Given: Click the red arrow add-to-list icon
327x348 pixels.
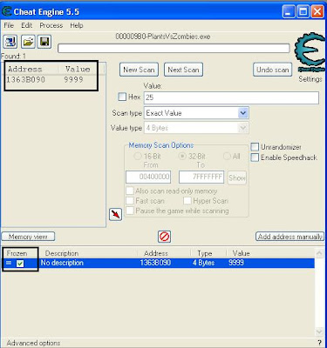Looking at the screenshot, I should pos(115,215).
